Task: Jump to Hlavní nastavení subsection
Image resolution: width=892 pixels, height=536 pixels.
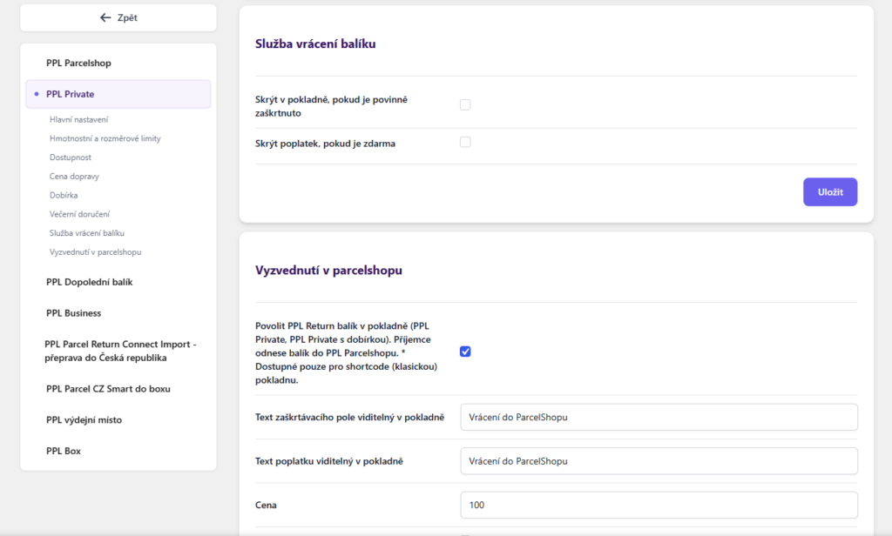Action: [x=78, y=119]
